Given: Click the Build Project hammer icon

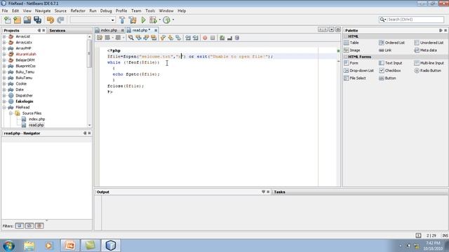Looking at the screenshot, I should 122,20.
